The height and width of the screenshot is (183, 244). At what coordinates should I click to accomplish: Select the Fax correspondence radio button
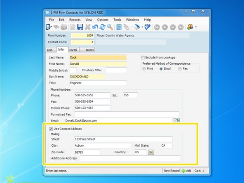point(180,69)
